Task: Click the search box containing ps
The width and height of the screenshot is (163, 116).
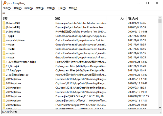Action: click(x=82, y=13)
